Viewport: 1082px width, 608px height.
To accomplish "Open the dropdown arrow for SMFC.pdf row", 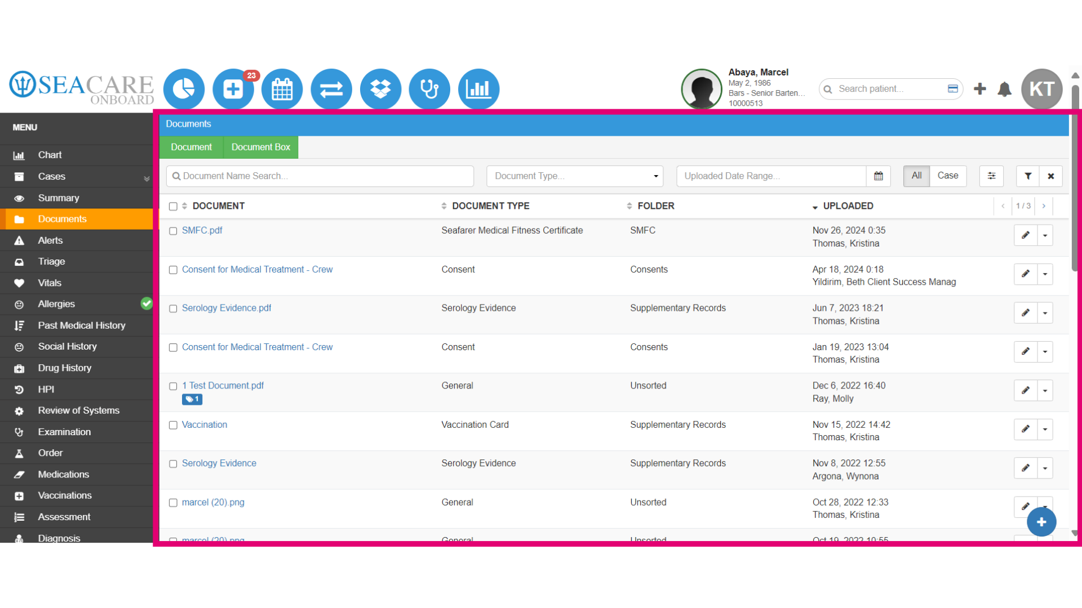I will pyautogui.click(x=1045, y=235).
